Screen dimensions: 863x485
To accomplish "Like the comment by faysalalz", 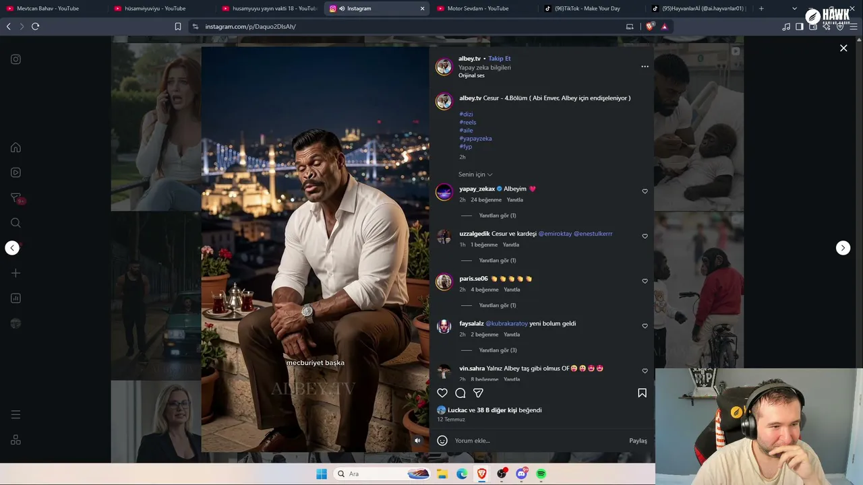I will point(645,326).
